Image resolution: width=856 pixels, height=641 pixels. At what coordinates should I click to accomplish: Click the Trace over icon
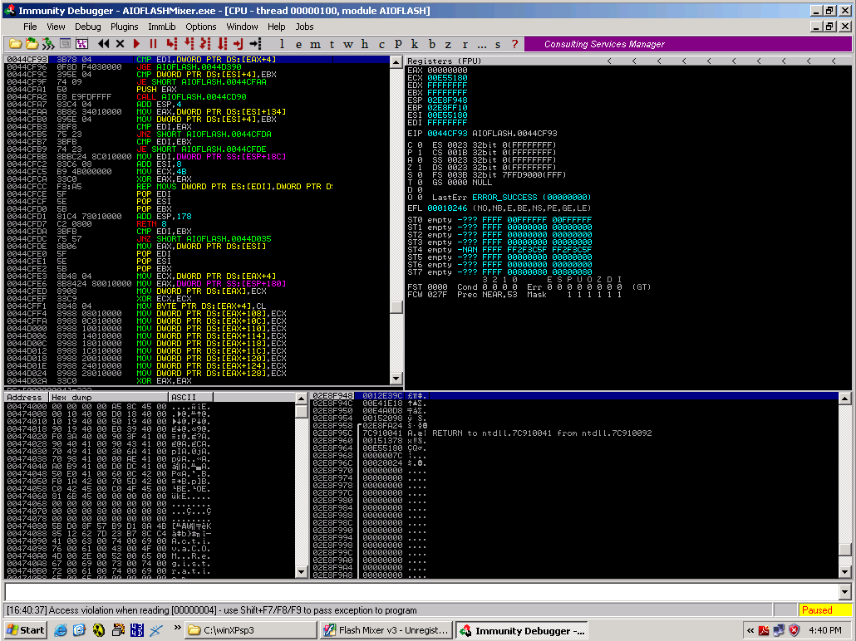click(x=222, y=44)
